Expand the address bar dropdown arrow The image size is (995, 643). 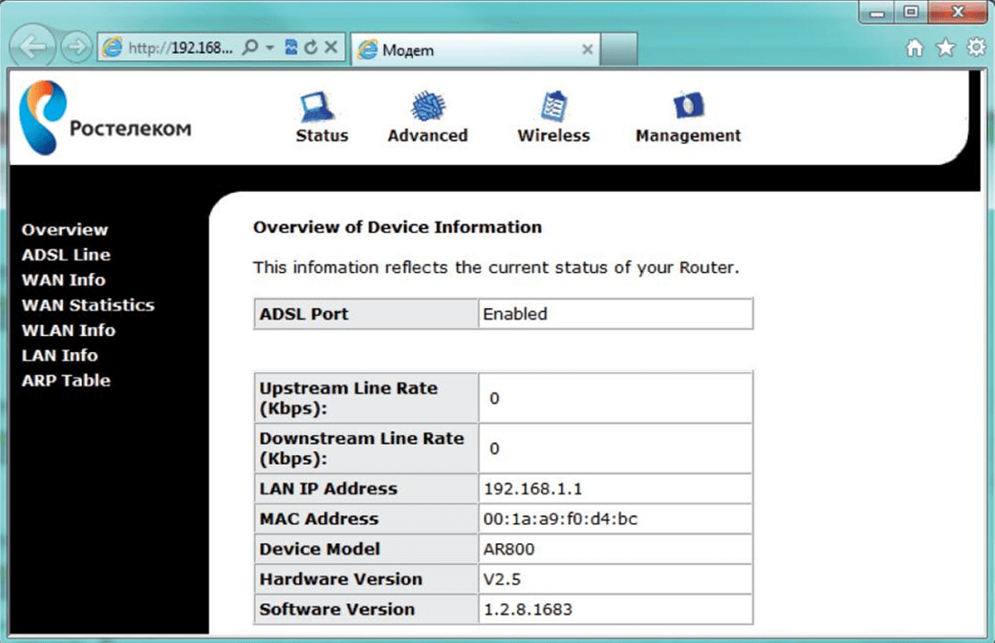coord(269,48)
